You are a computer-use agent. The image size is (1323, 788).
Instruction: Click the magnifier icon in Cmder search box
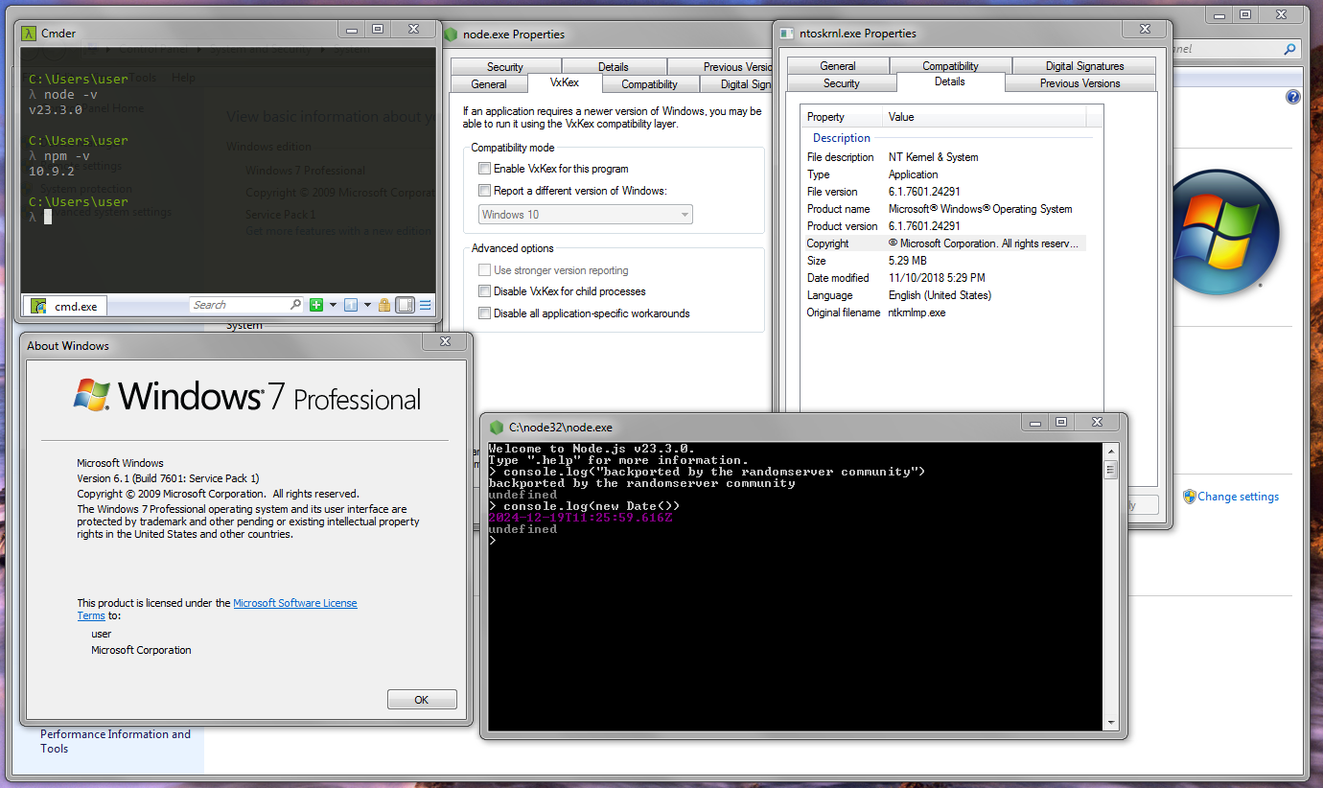[294, 305]
